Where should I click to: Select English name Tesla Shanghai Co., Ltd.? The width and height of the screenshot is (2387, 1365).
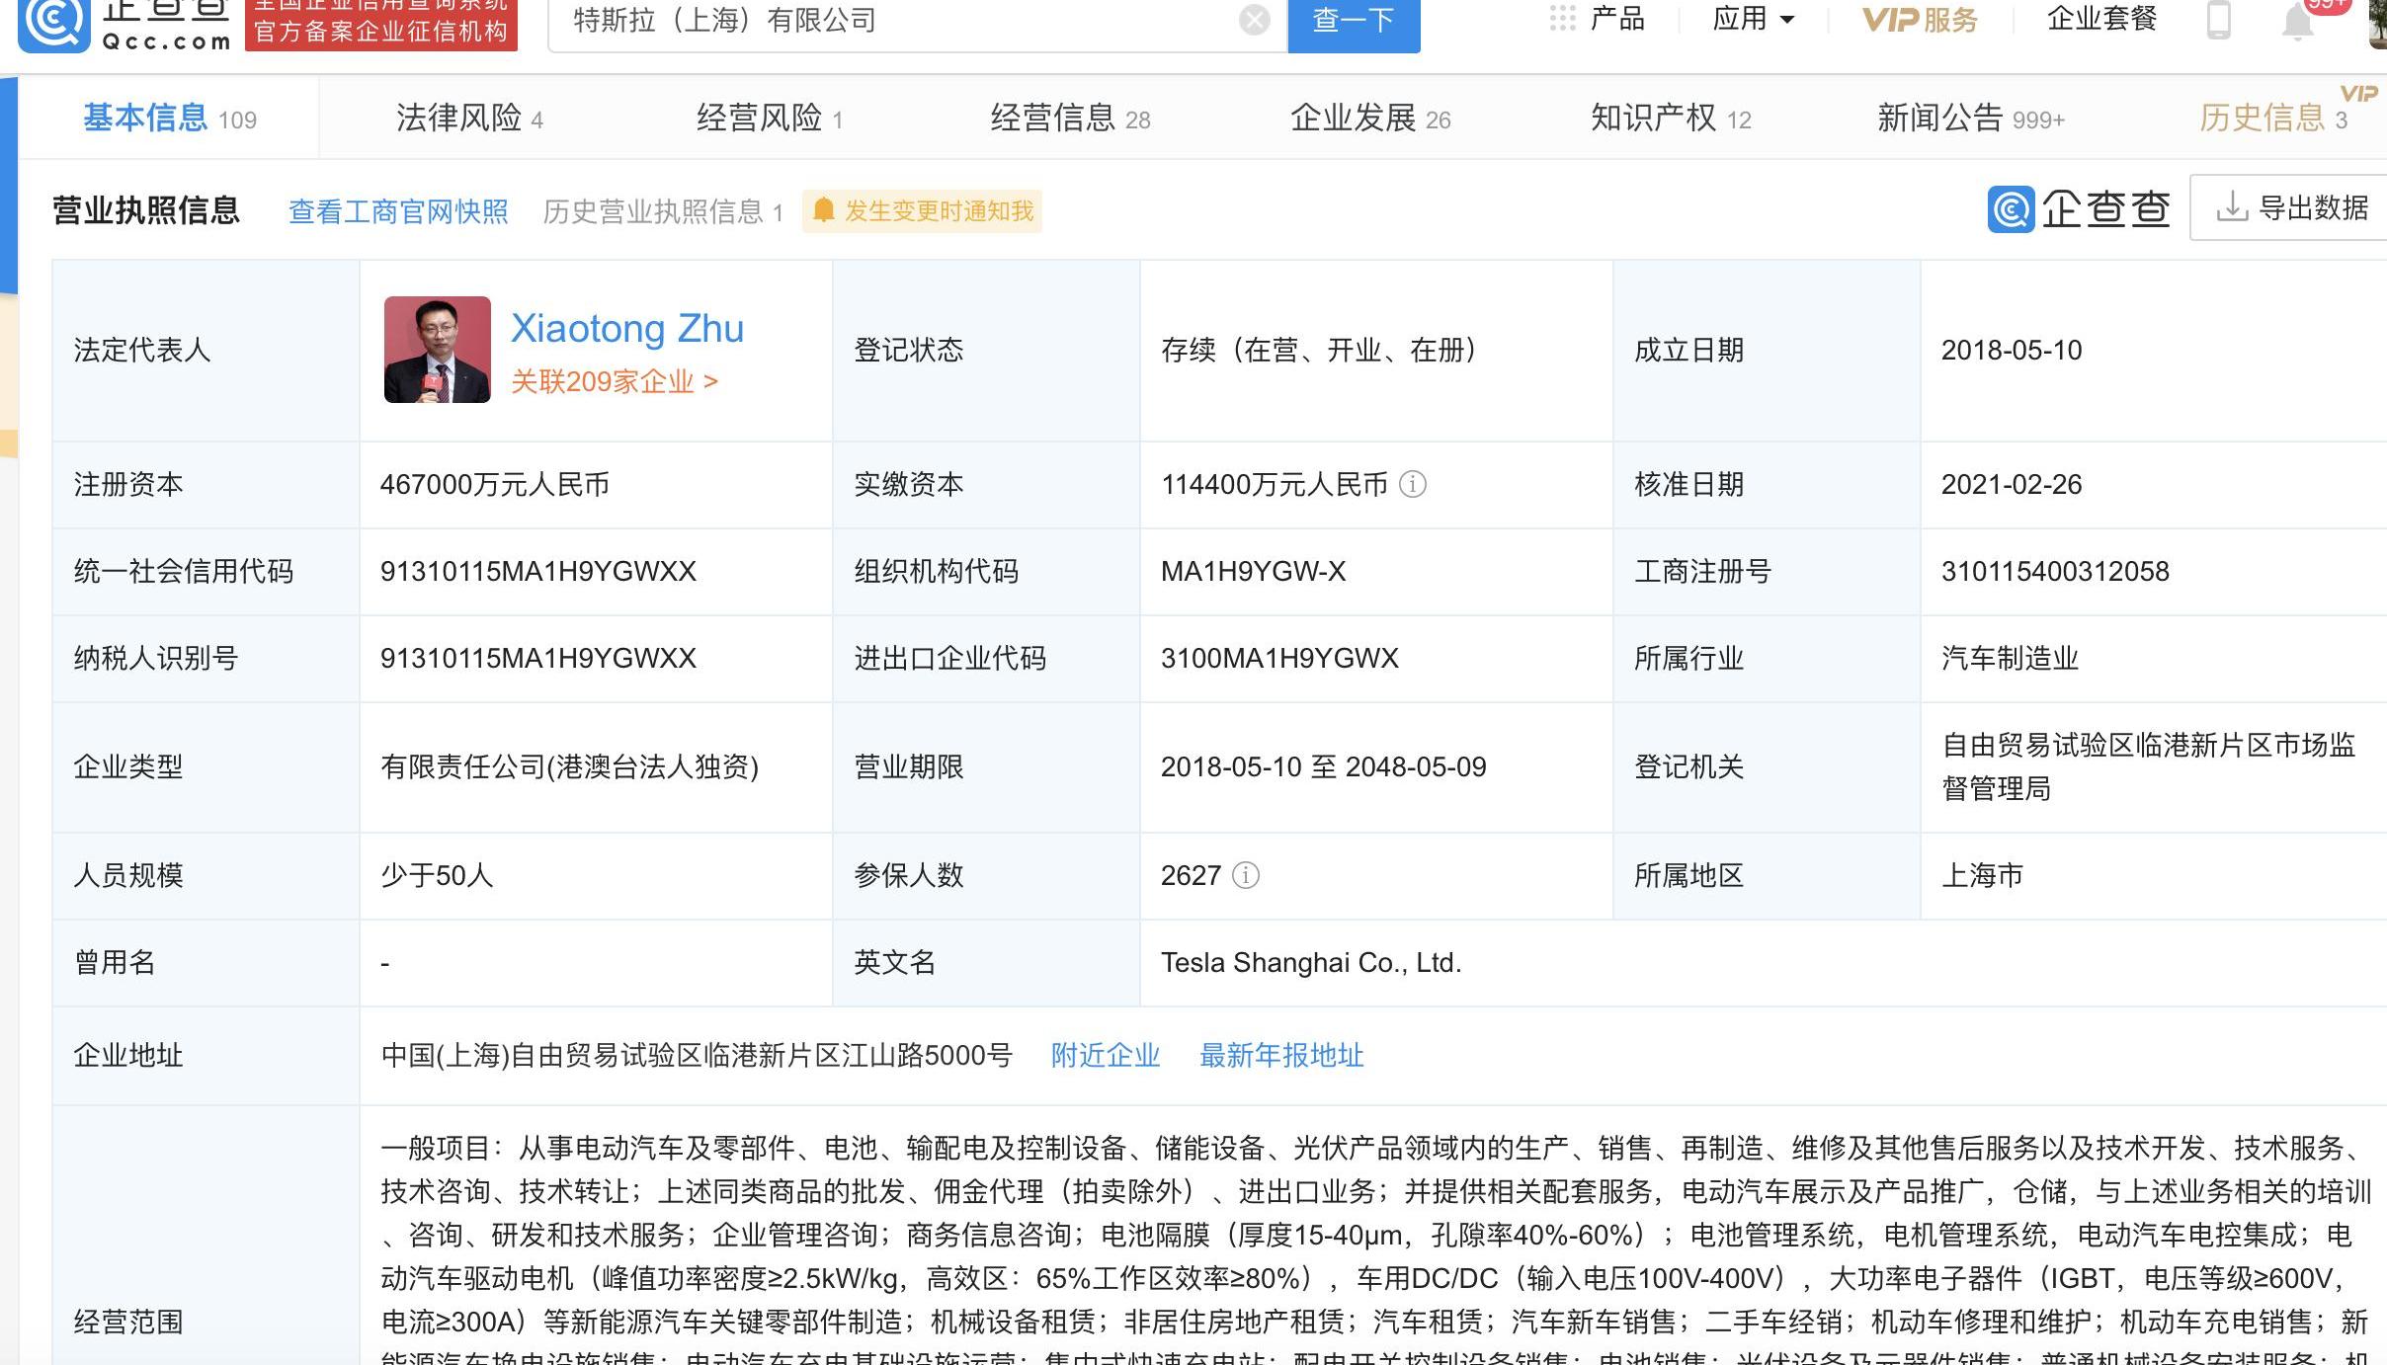pyautogui.click(x=1311, y=963)
